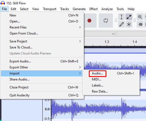Select MIDI... in the Import submenu
The height and width of the screenshot is (121, 146).
point(111,79)
